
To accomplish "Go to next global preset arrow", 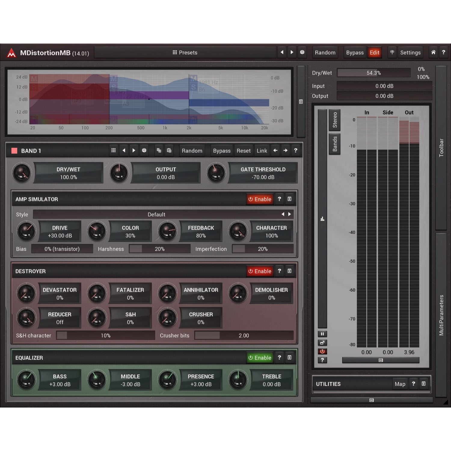I will tap(292, 52).
